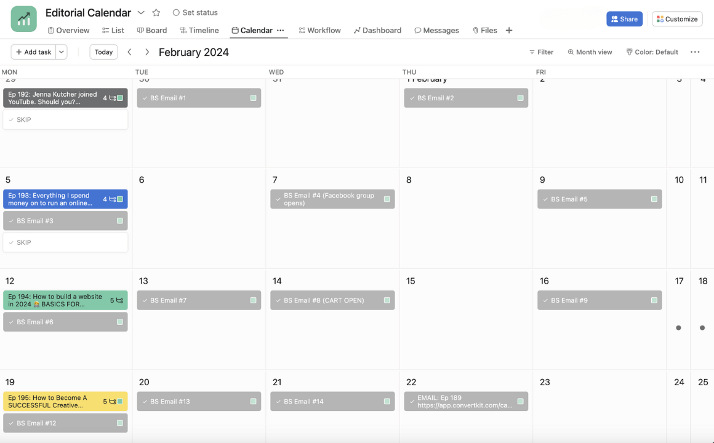
Task: Toggle completion check on BS Email #1
Action: click(x=145, y=98)
